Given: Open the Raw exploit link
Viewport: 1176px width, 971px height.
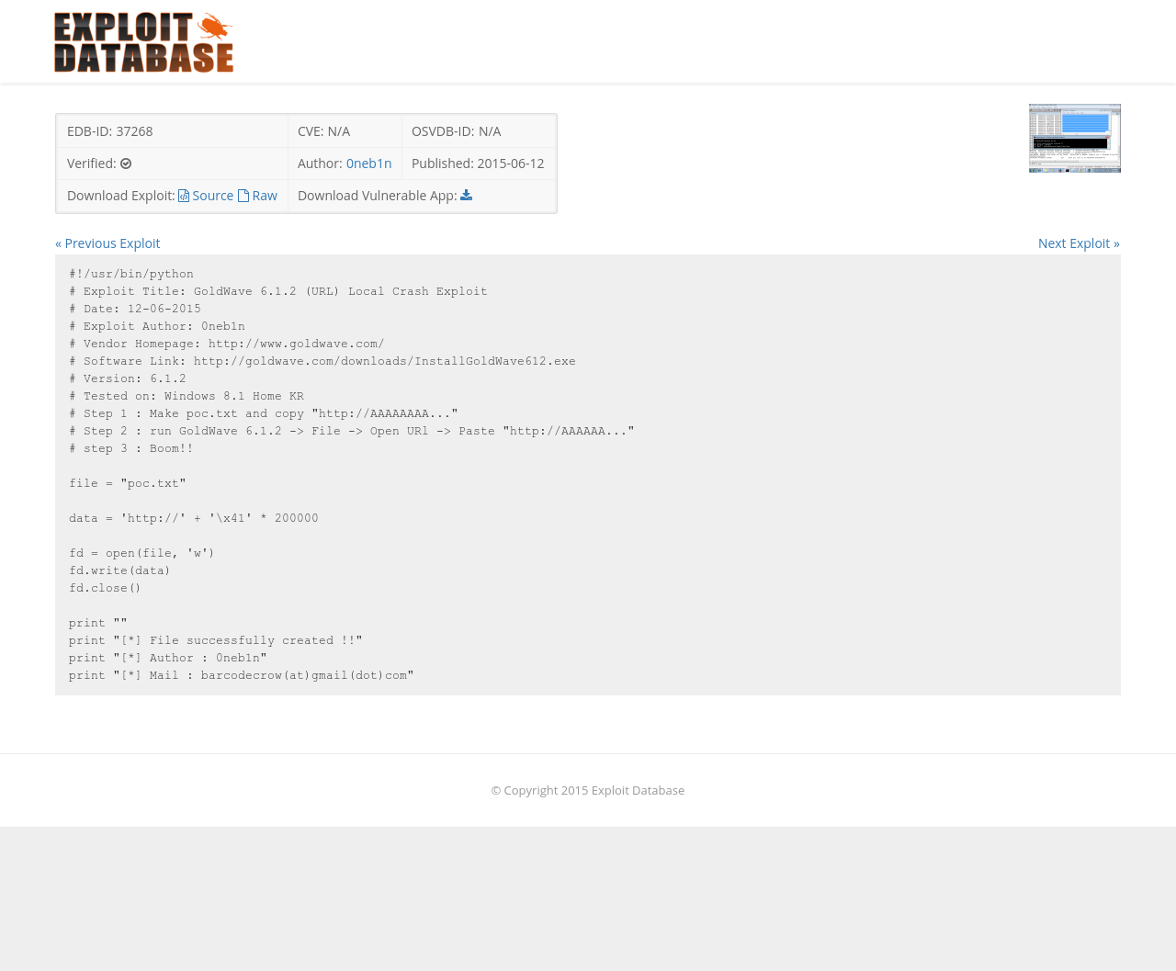Looking at the screenshot, I should pyautogui.click(x=265, y=196).
